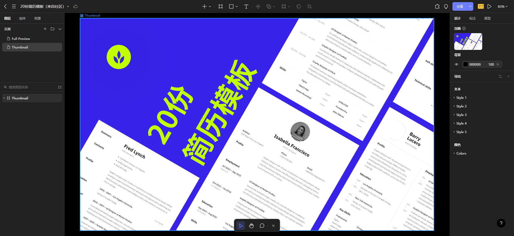Click the file title 20份简历模板
Image resolution: width=514 pixels, height=236 pixels.
[42, 6]
